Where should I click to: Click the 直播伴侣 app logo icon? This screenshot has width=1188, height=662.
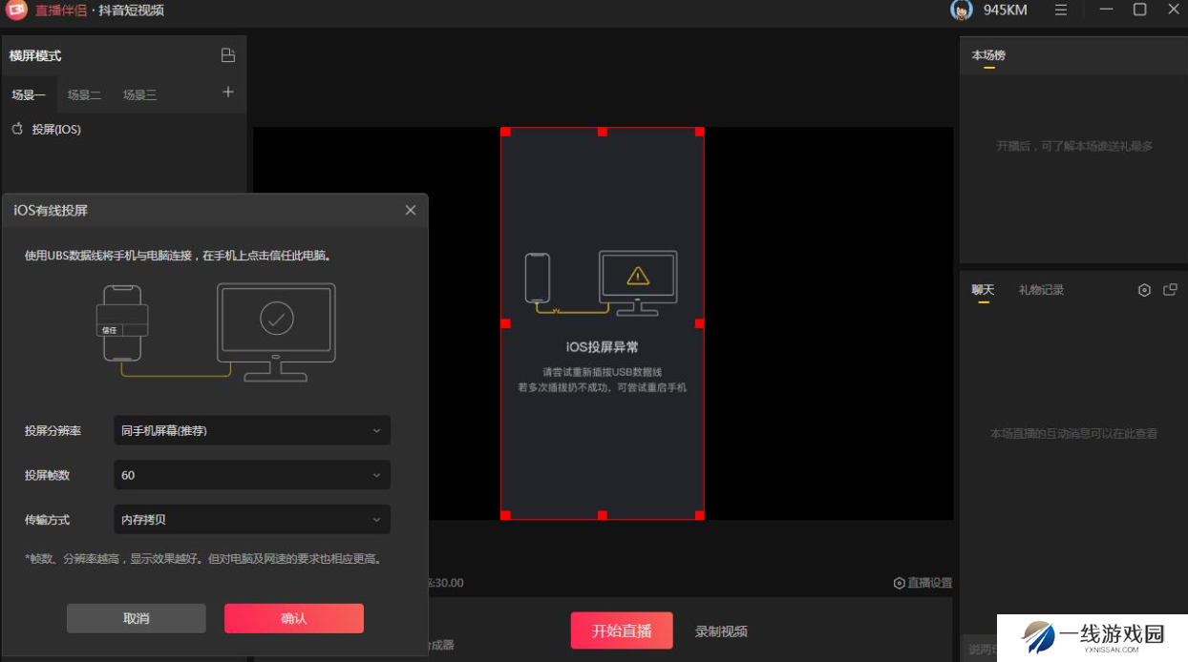[x=16, y=10]
